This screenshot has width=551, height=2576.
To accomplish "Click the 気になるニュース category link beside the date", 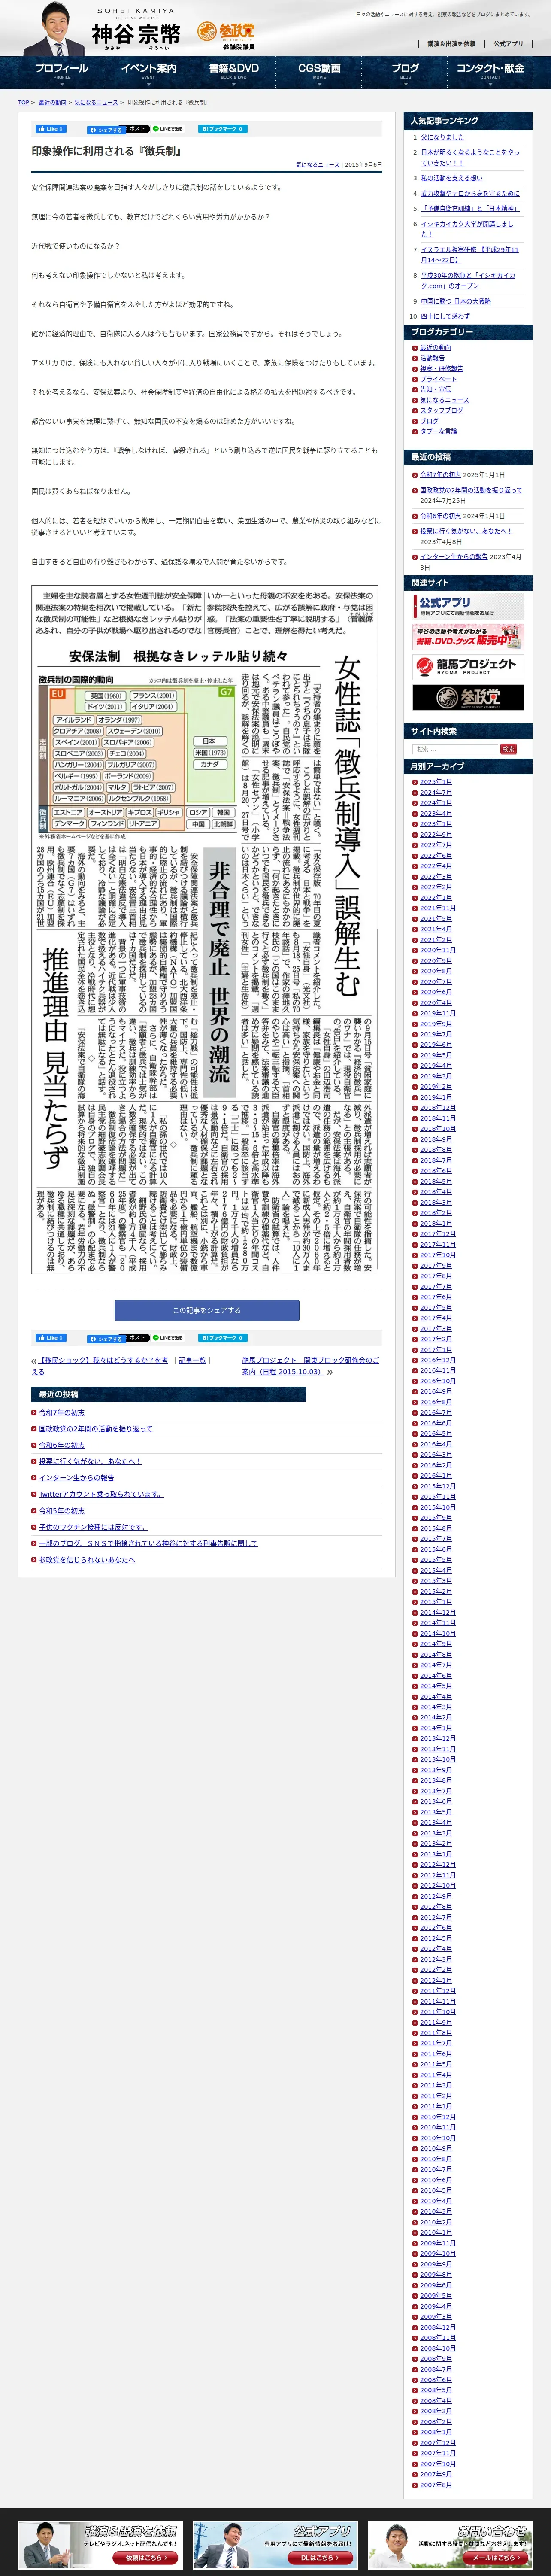I will 317,165.
